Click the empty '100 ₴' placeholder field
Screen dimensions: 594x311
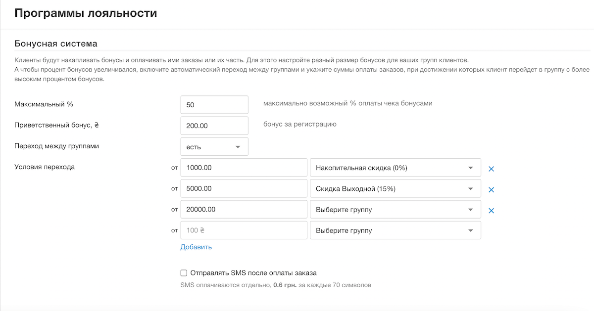[244, 230]
